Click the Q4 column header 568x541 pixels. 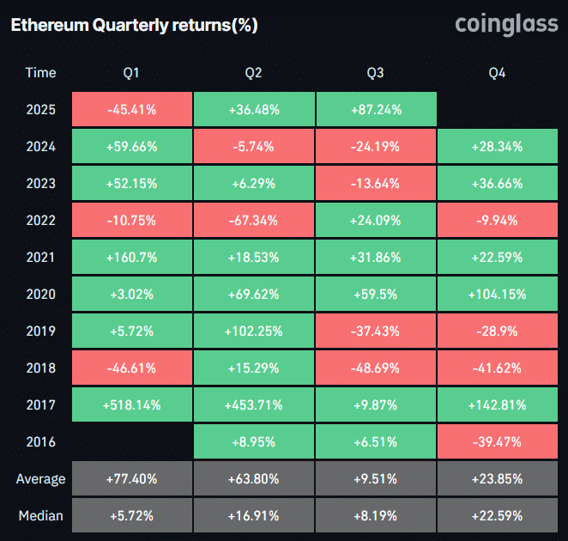pyautogui.click(x=497, y=73)
